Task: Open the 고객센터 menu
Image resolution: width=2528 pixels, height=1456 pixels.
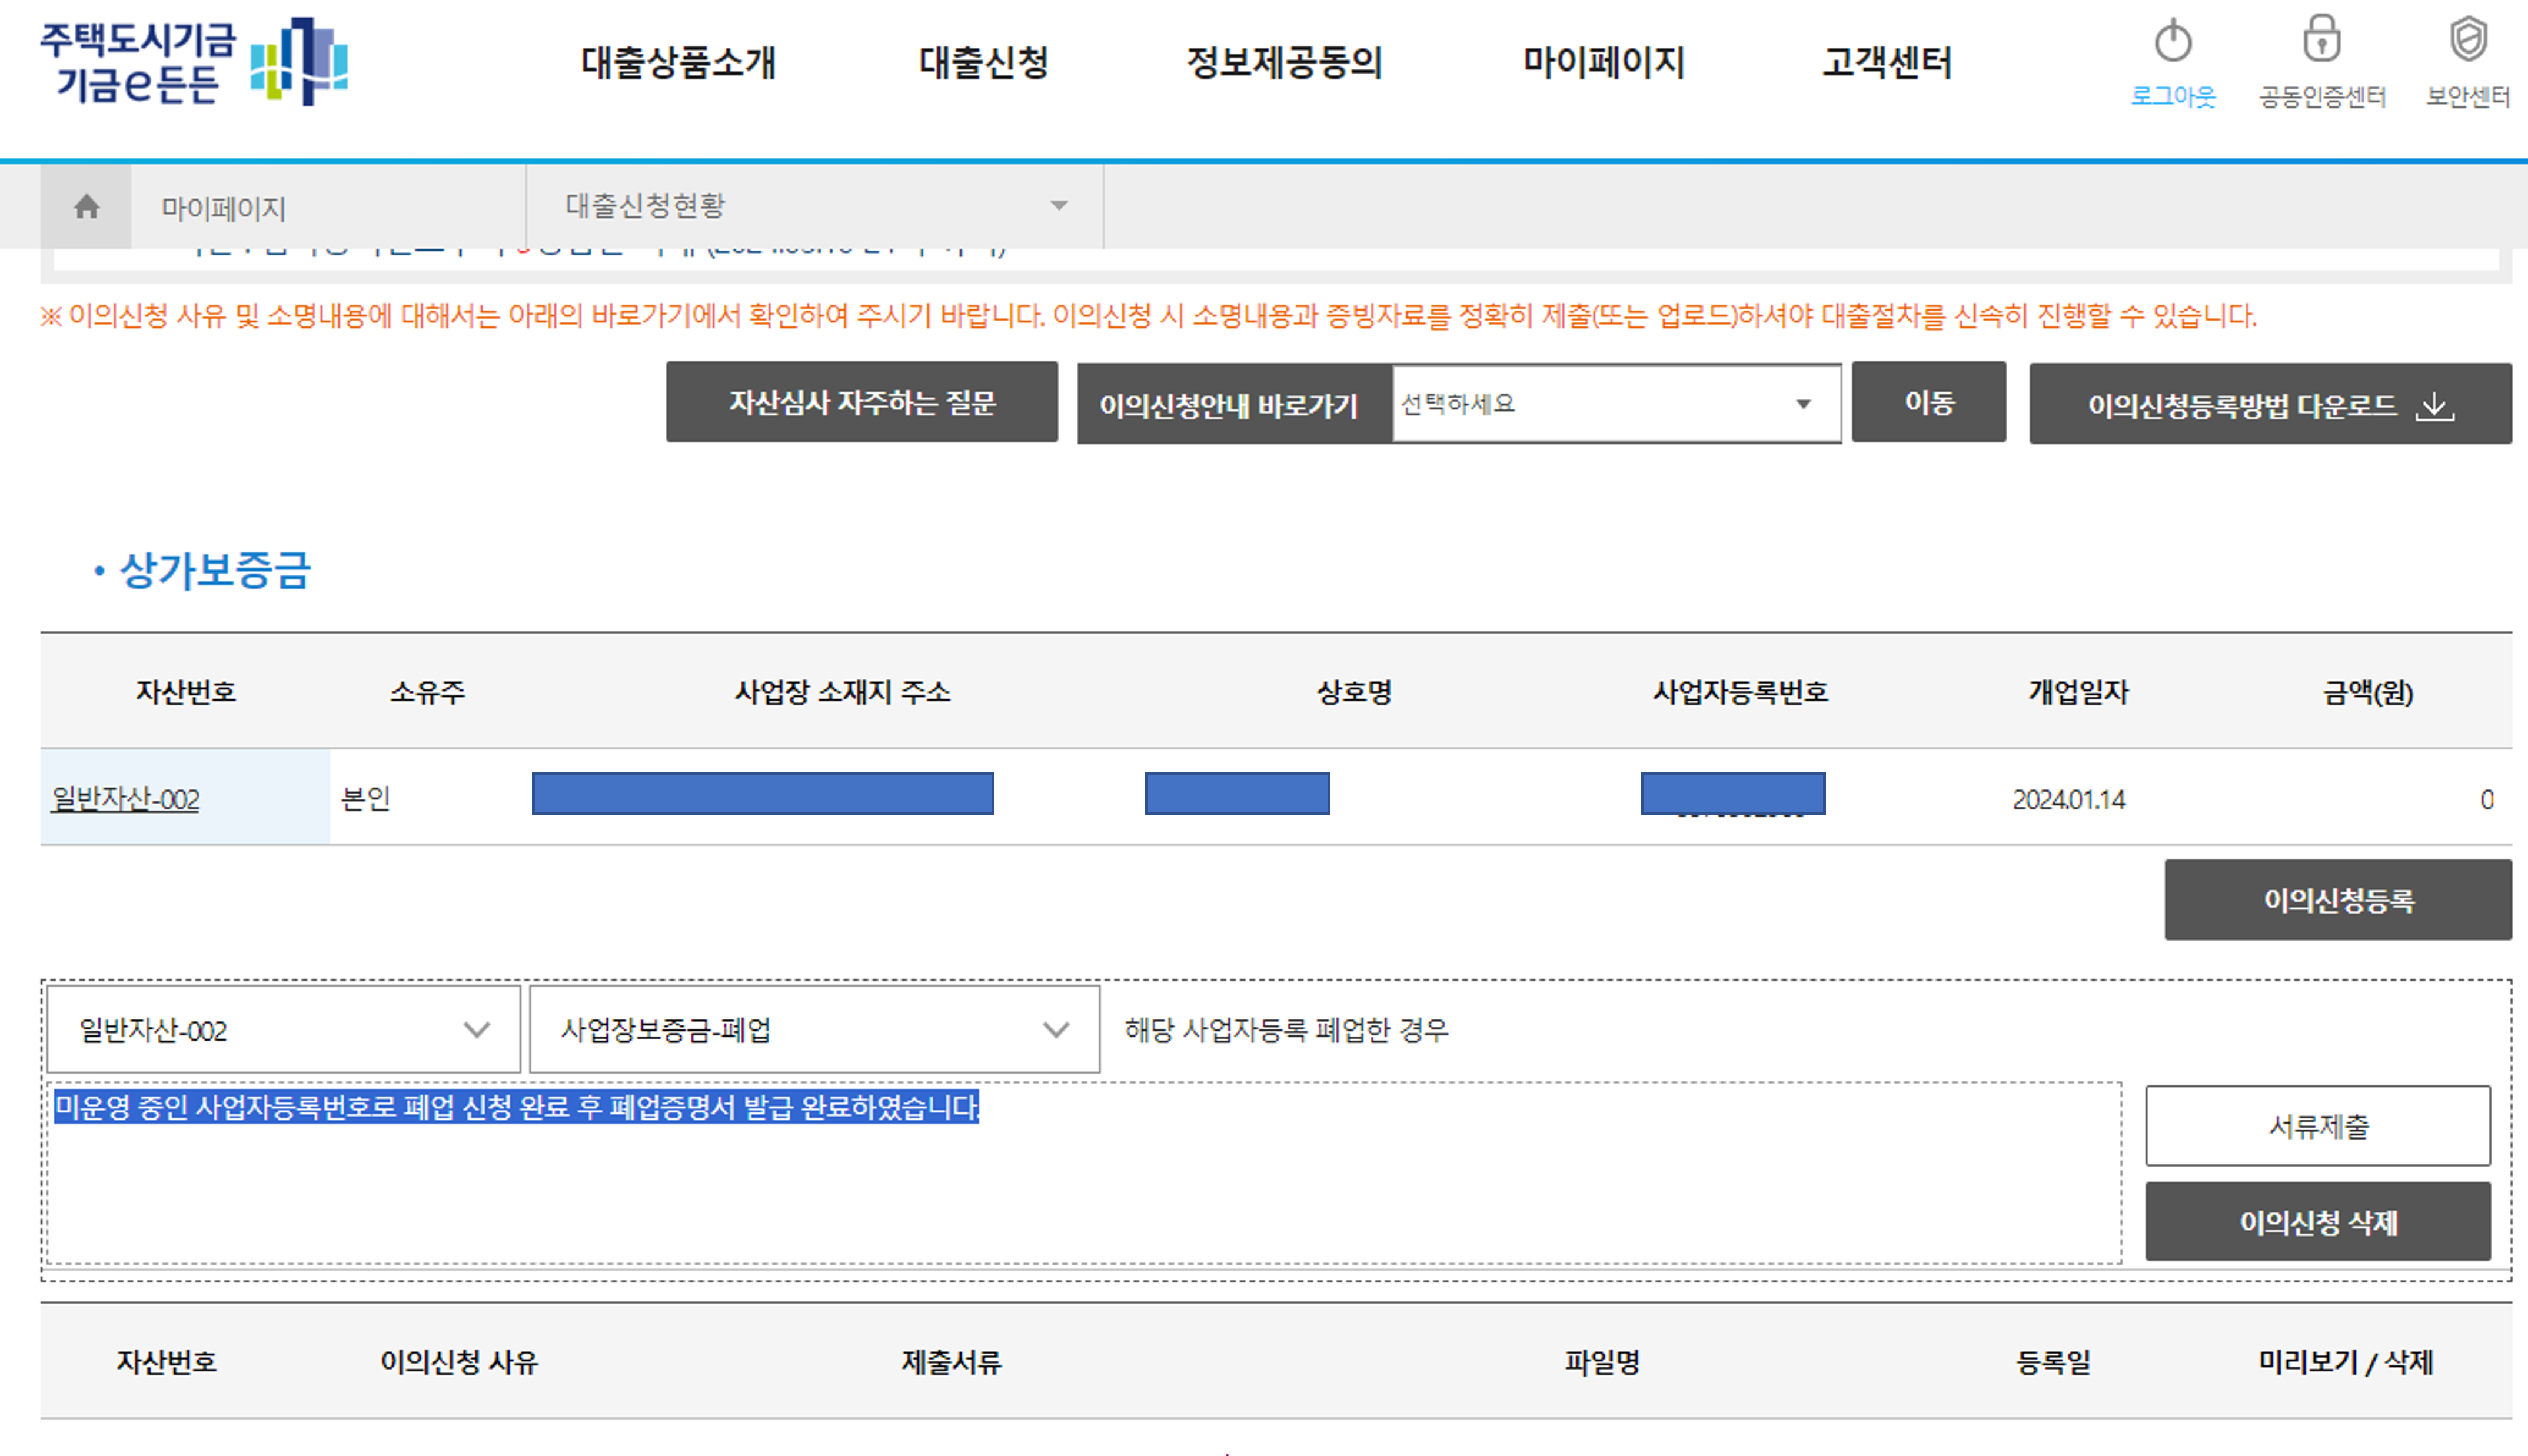Action: [x=1886, y=63]
